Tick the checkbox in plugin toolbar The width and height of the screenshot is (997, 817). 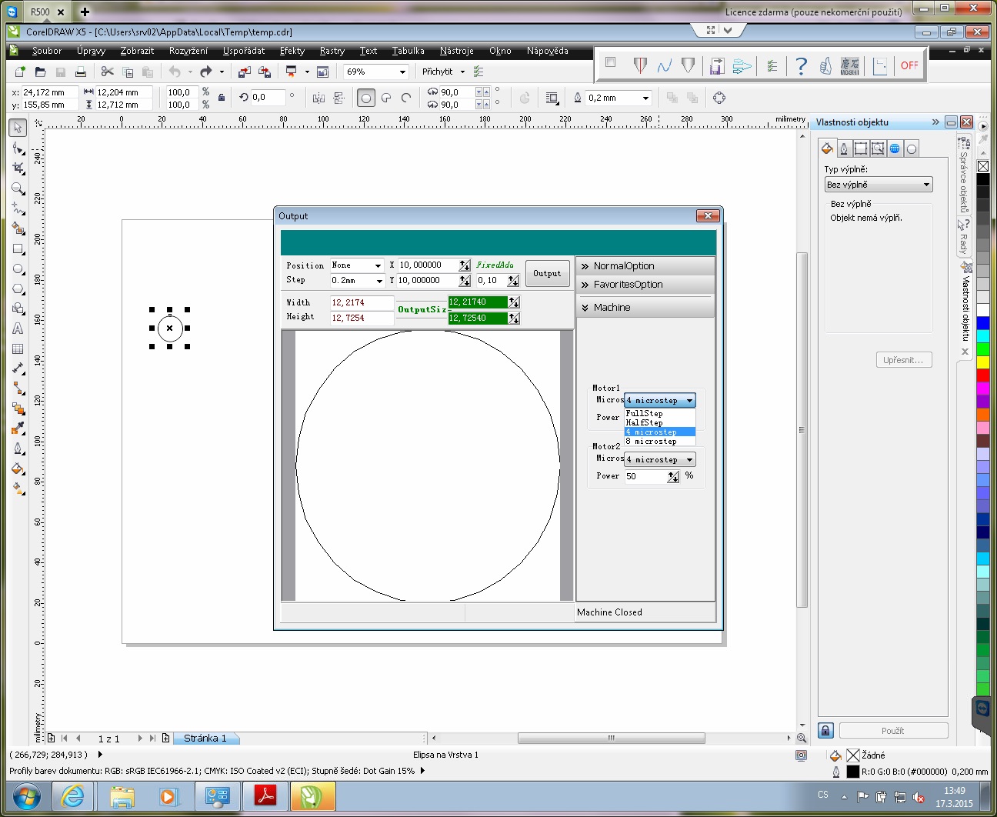pyautogui.click(x=611, y=63)
